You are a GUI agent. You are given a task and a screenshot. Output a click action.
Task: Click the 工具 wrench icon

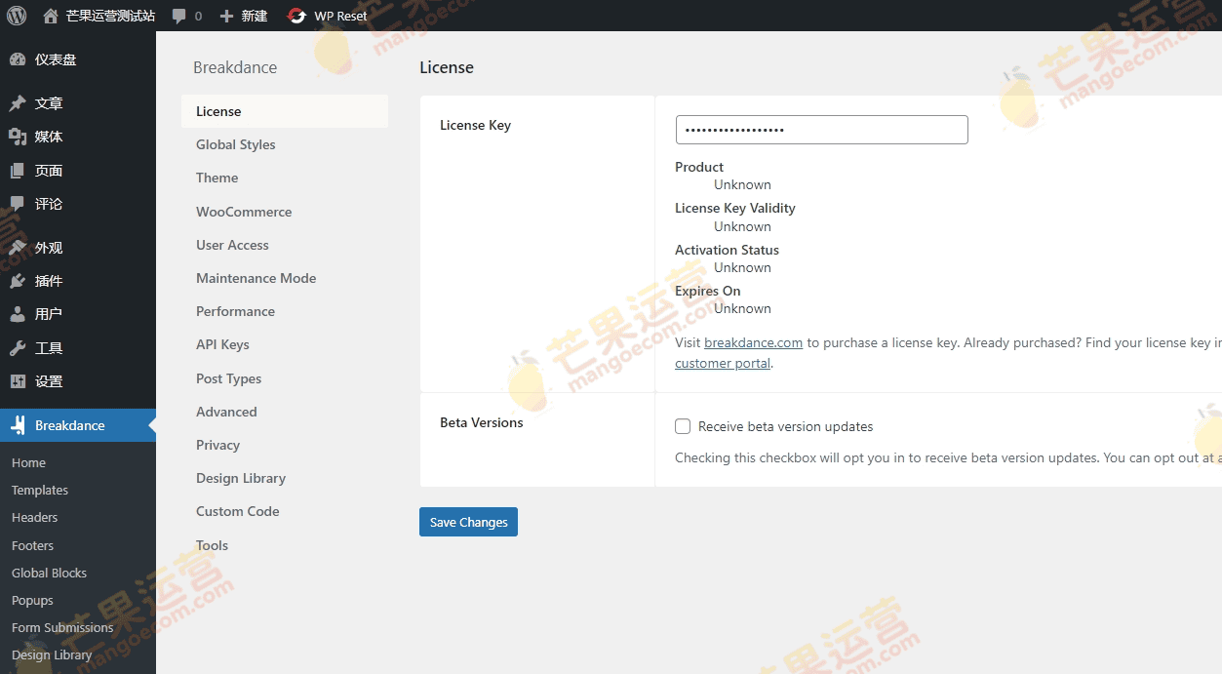(x=18, y=348)
